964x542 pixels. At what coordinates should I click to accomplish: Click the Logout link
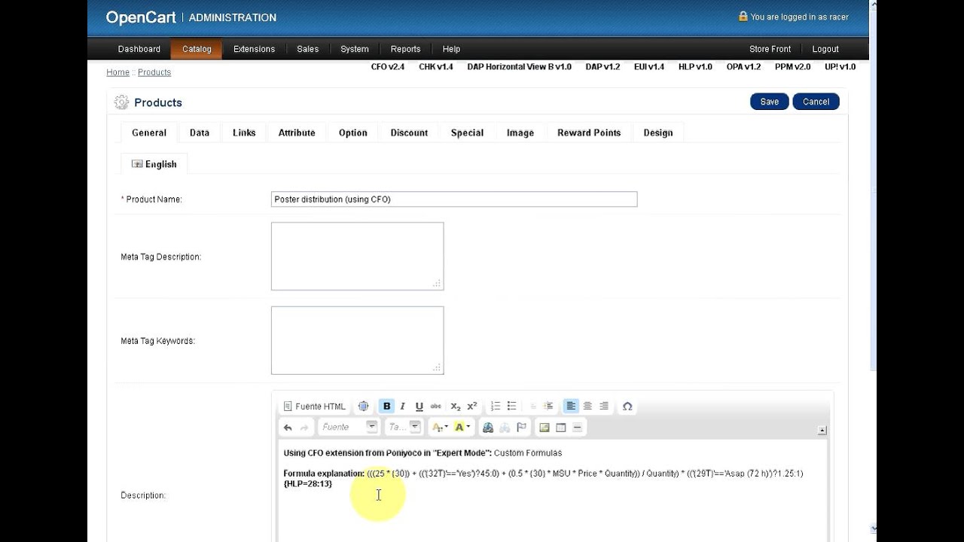[x=825, y=49]
